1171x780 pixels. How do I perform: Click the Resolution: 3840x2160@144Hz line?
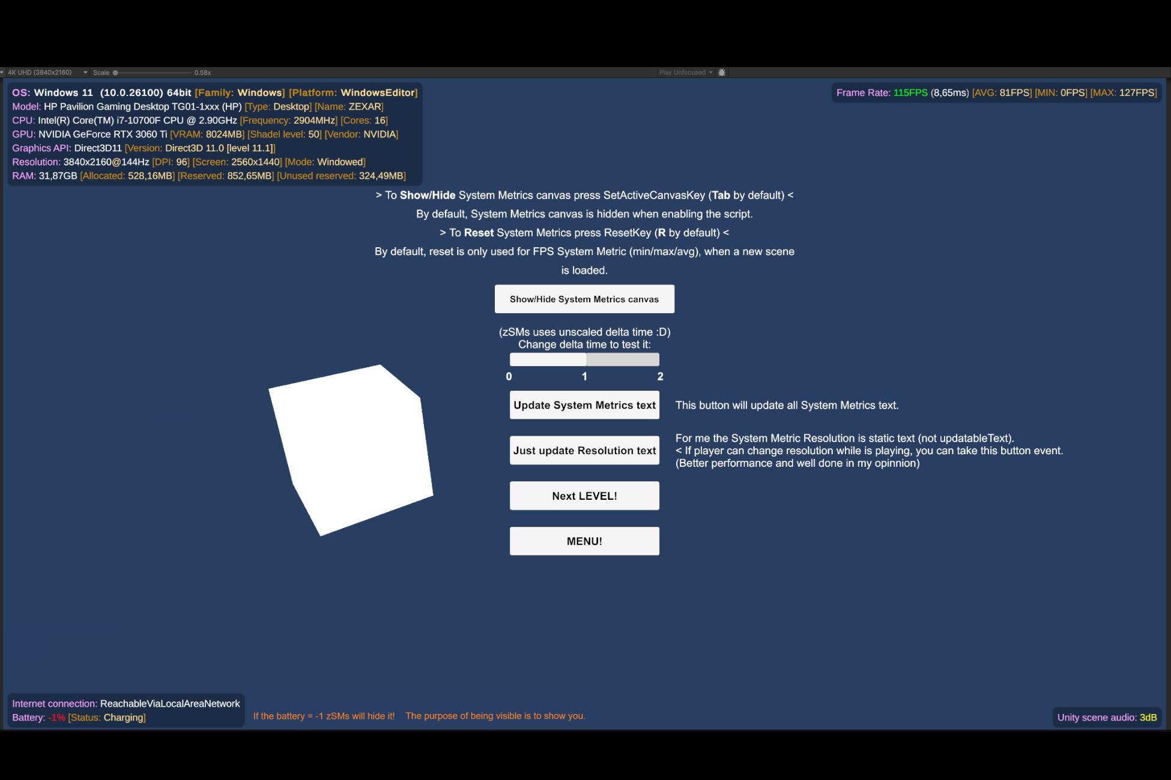coord(189,162)
